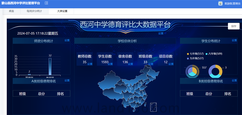Open 设置 for 学生分布统计 panel
Image resolution: width=242 pixels, height=115 pixels.
pos(234,40)
